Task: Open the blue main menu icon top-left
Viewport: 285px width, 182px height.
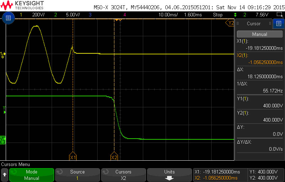Action: 8,18
